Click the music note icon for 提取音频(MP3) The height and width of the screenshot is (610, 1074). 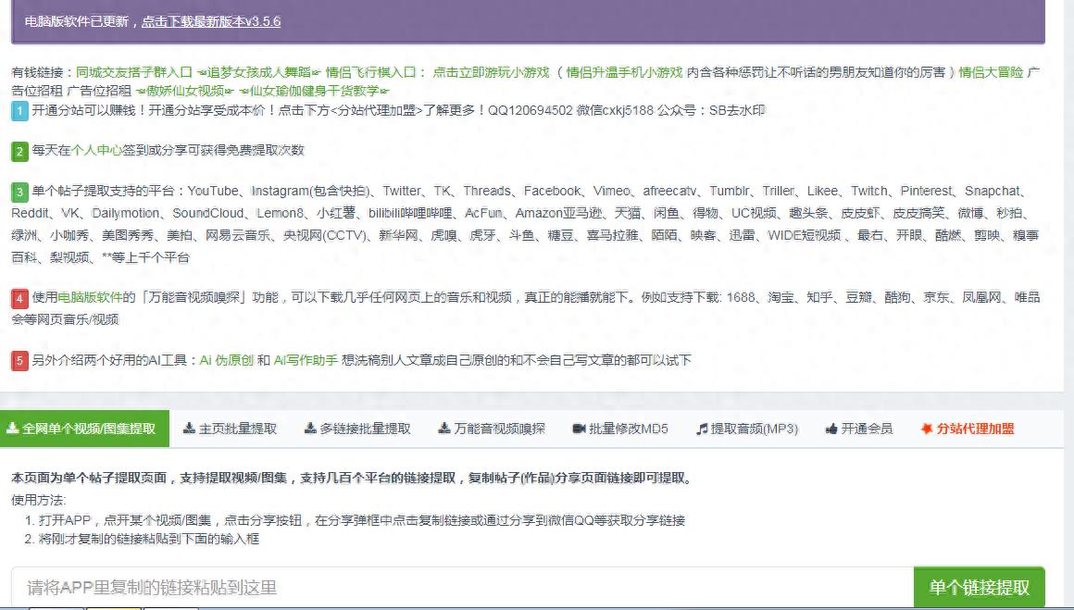(702, 429)
